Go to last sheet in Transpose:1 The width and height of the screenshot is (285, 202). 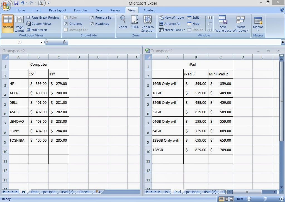159,192
